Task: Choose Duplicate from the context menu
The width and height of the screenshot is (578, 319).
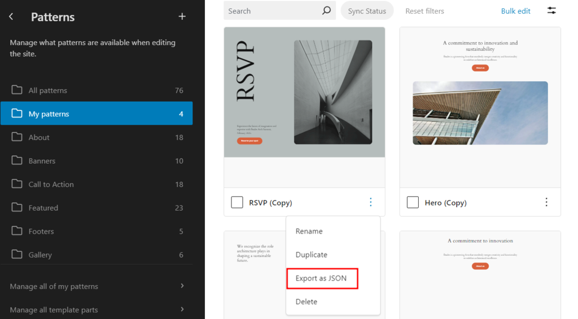Action: click(312, 255)
